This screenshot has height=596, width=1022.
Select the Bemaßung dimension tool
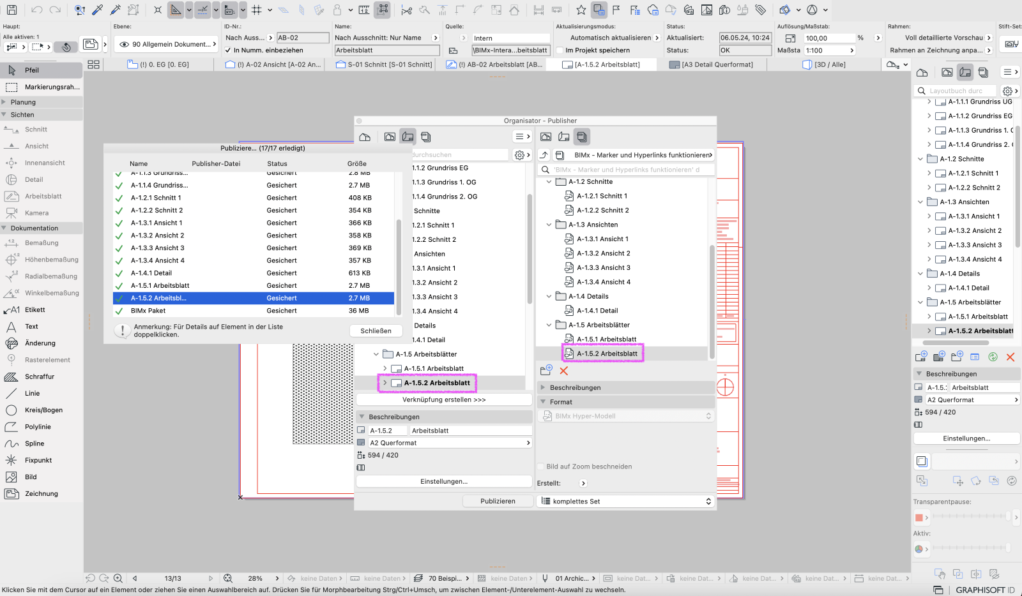(42, 242)
